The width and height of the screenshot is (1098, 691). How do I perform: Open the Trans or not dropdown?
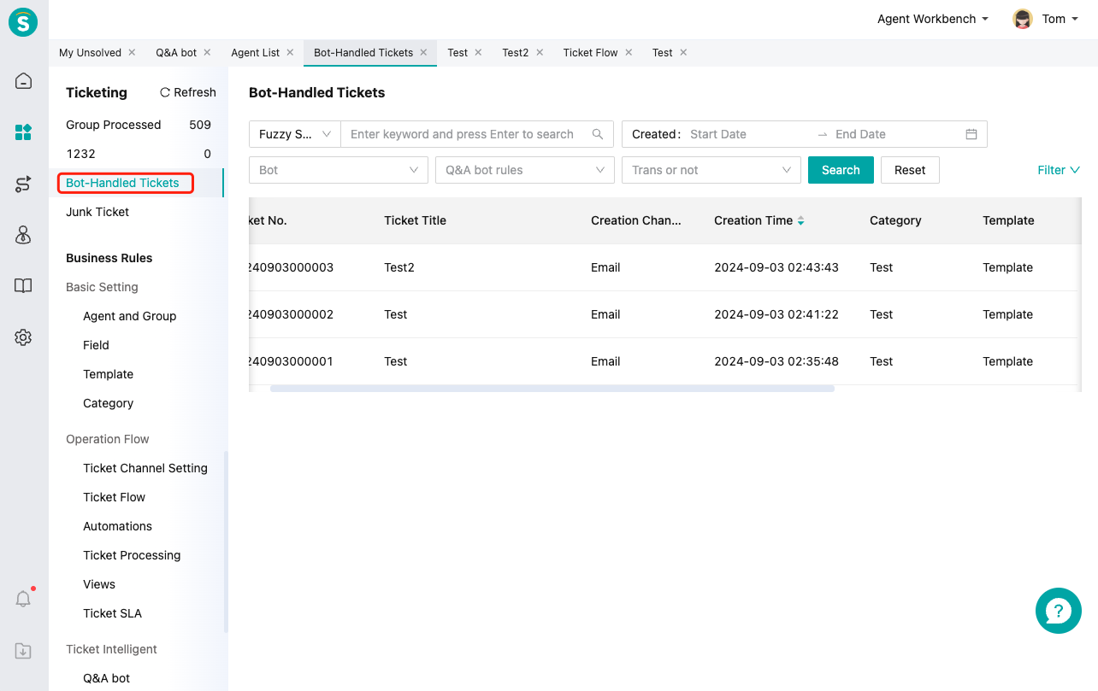point(711,170)
